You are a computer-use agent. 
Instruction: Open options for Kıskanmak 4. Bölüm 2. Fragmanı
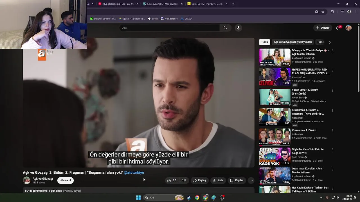333,111
